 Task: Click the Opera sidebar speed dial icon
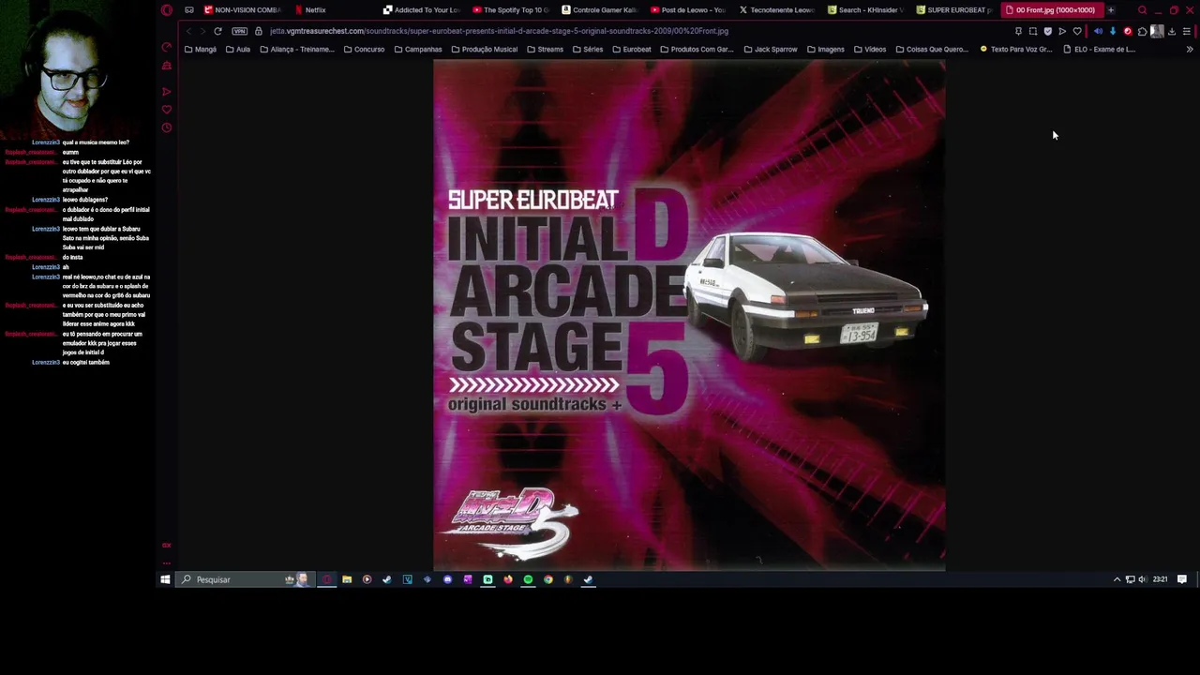(x=167, y=47)
